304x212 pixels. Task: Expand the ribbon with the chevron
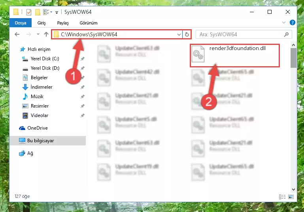click(284, 22)
